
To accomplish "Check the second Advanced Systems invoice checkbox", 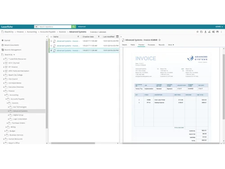I will click(x=51, y=46).
